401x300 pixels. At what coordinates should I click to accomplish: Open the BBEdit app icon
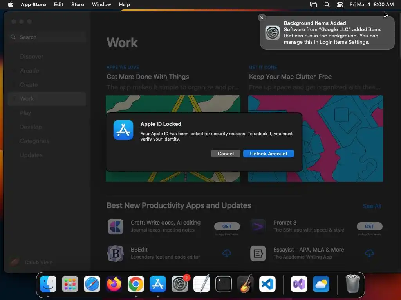click(116, 254)
